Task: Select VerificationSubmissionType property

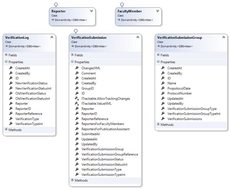Action: [x=102, y=169]
